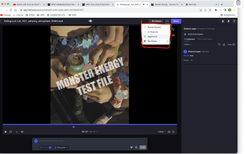Open the Everyone visibility dropdown

pos(61,147)
